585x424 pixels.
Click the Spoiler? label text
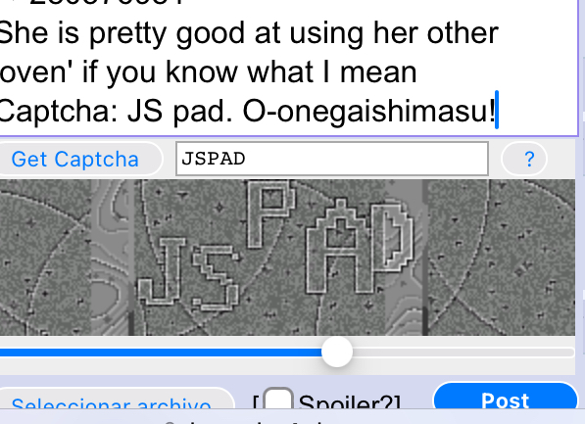point(350,402)
